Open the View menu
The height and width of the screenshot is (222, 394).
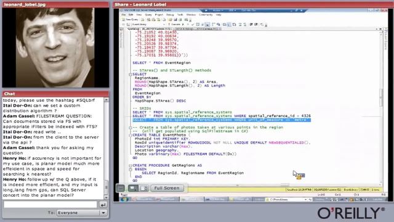[x=139, y=15]
